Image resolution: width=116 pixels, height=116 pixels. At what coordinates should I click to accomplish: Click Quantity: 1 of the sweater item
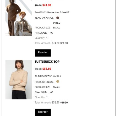click(41, 38)
